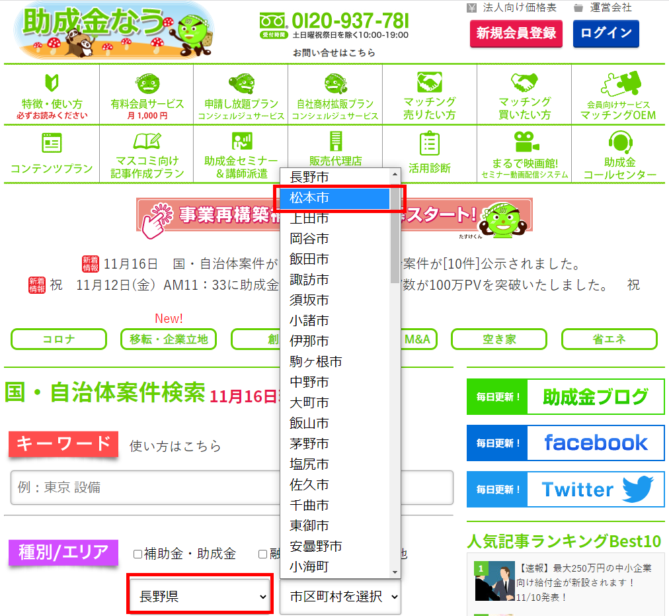
Task: Click the マスコミ向け記事作成プラン book icon
Action: [146, 142]
